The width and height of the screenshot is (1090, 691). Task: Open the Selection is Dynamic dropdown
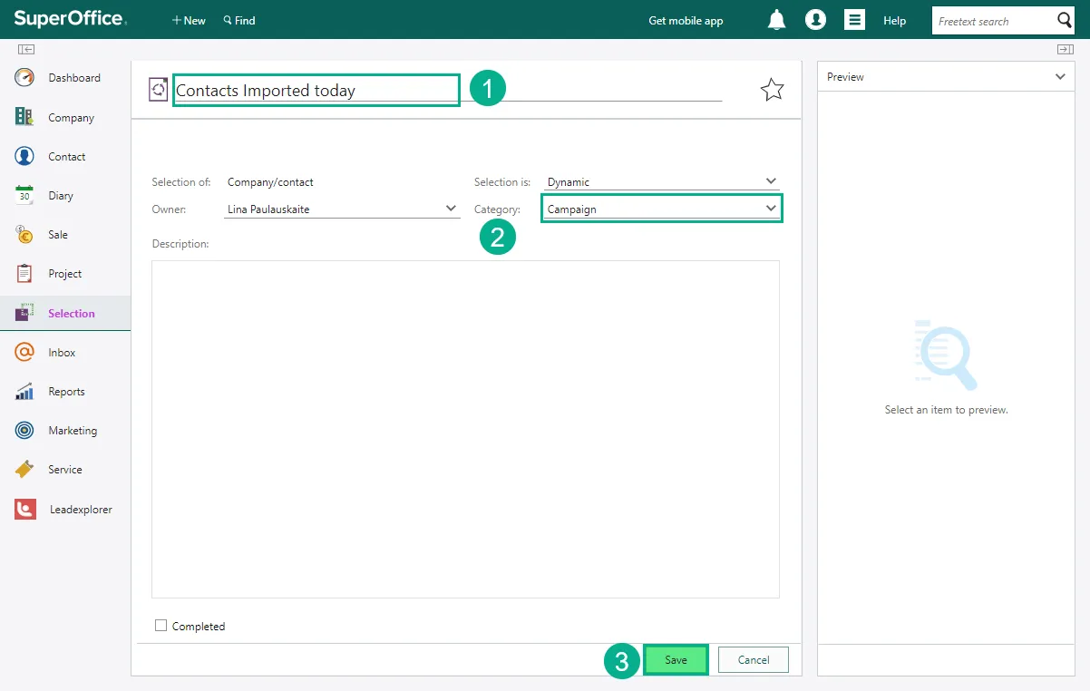pos(770,181)
